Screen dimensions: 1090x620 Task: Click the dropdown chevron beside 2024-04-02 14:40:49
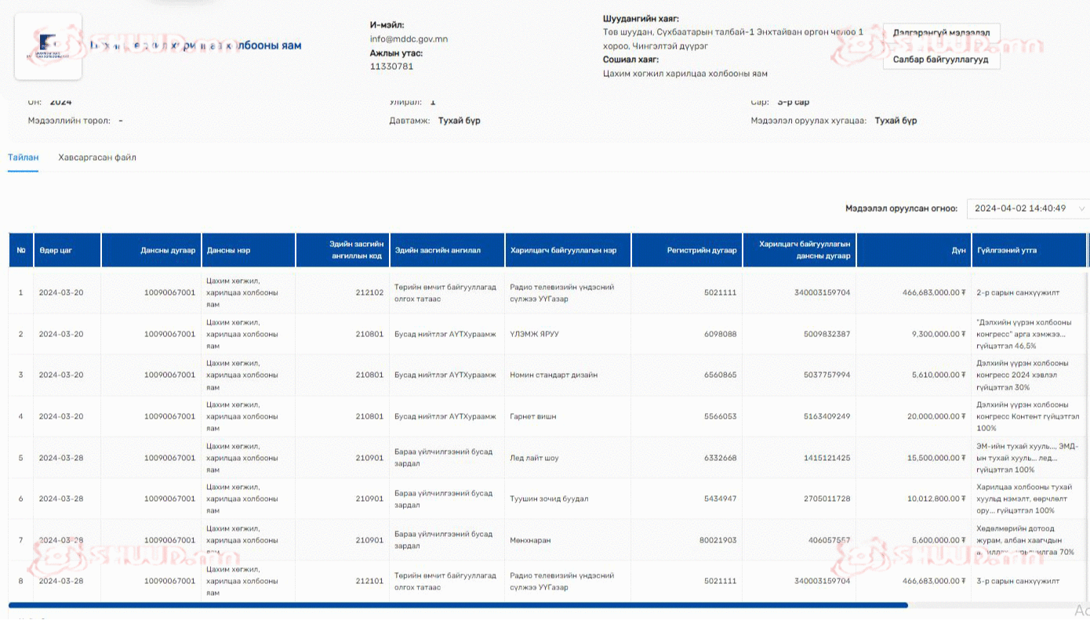coord(1082,208)
